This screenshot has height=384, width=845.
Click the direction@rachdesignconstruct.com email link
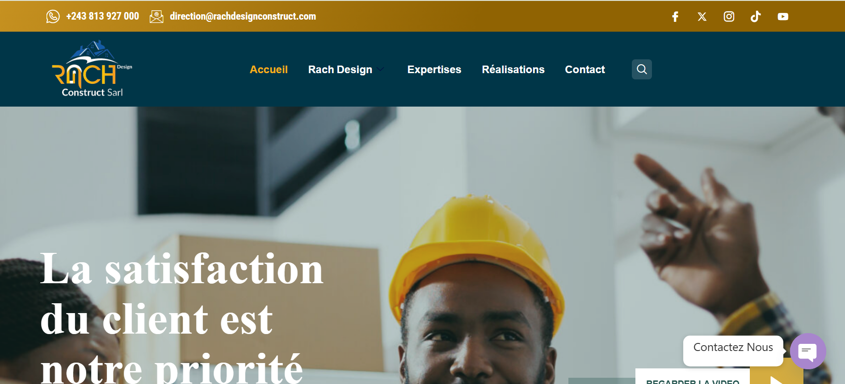(x=243, y=17)
